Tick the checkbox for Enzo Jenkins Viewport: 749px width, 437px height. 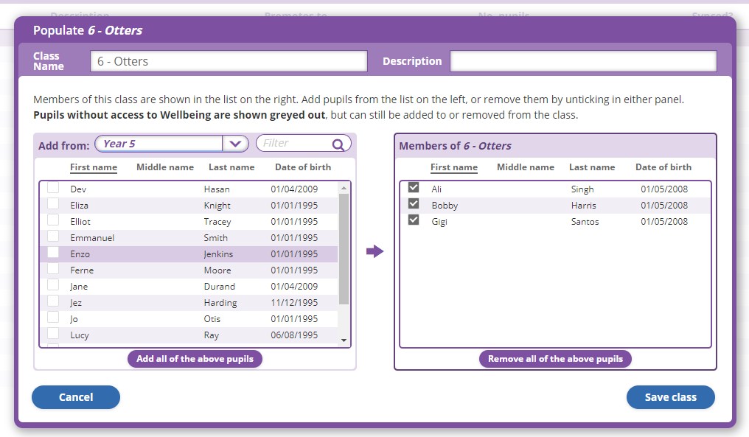click(x=53, y=253)
